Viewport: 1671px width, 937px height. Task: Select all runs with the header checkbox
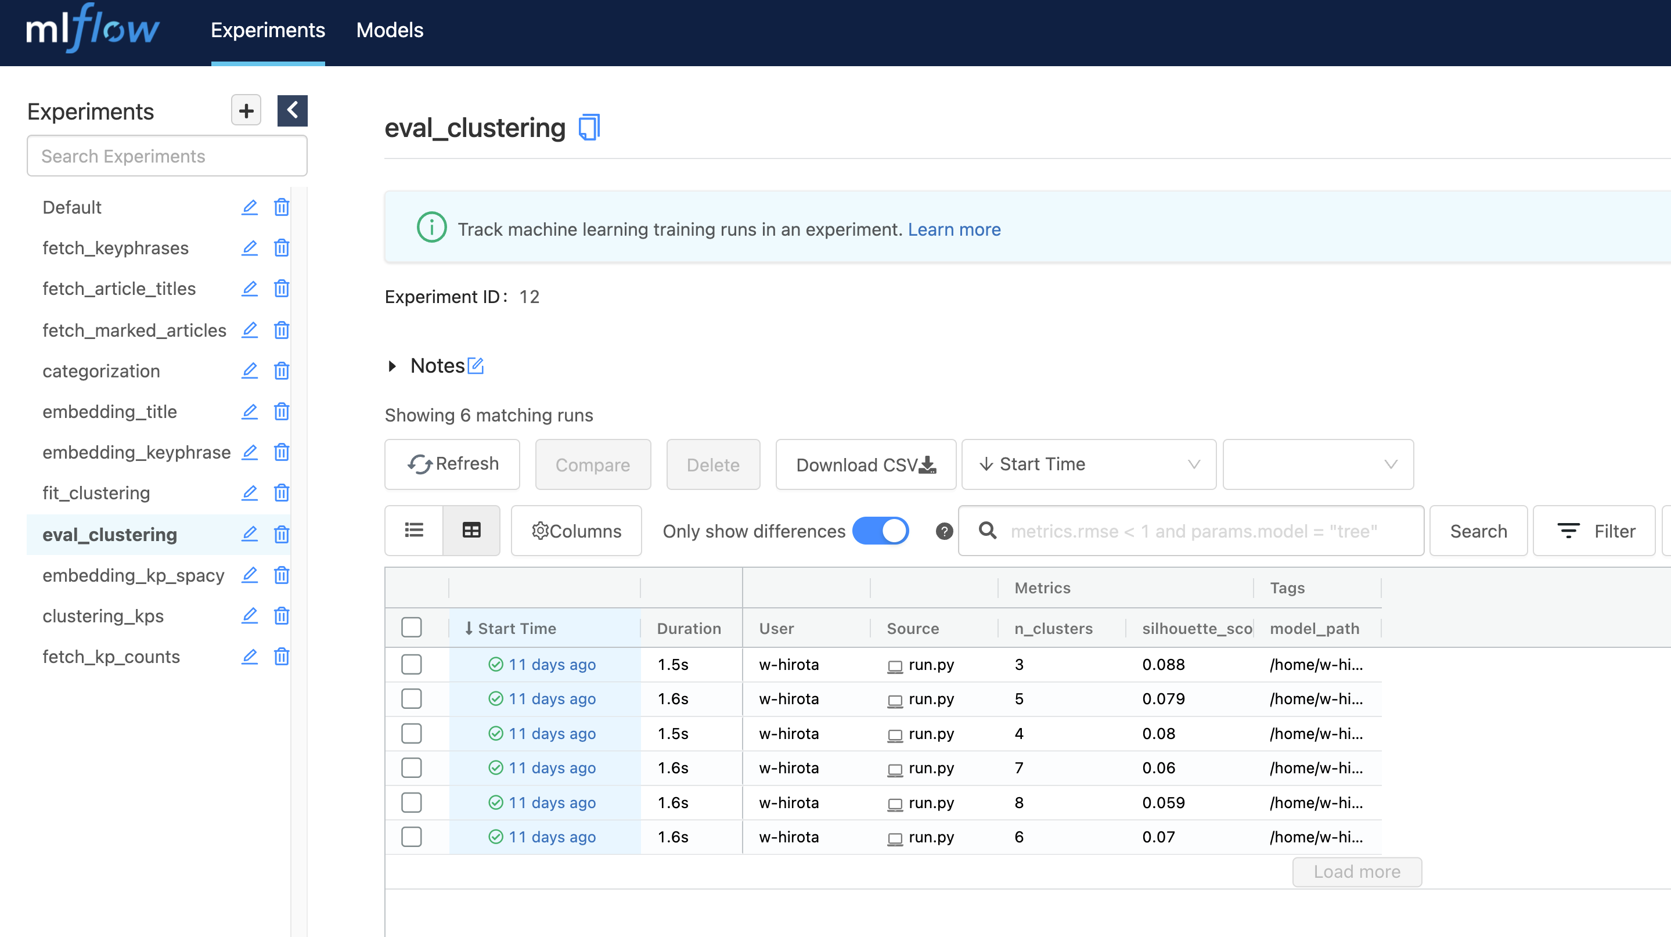(x=411, y=627)
